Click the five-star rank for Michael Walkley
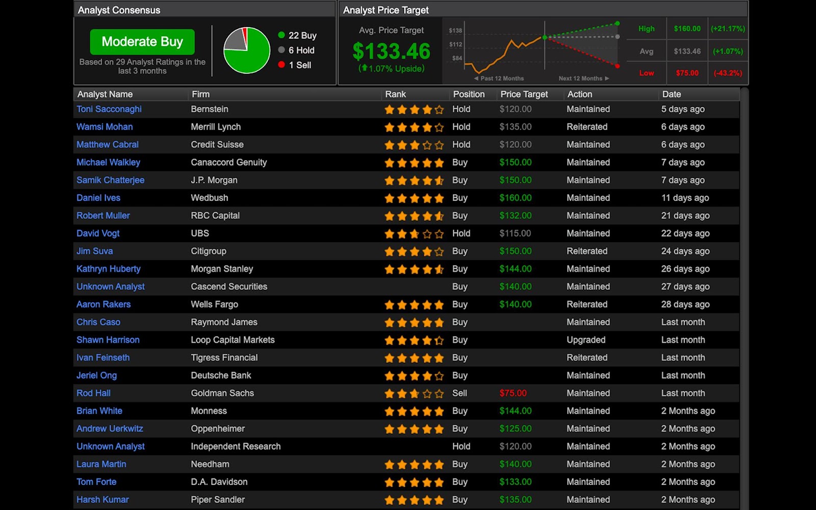This screenshot has height=510, width=816. [x=414, y=163]
